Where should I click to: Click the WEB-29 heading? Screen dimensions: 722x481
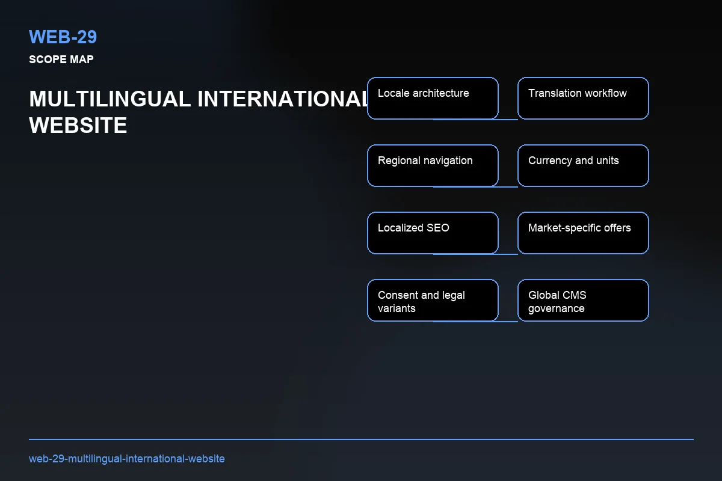[x=63, y=37]
